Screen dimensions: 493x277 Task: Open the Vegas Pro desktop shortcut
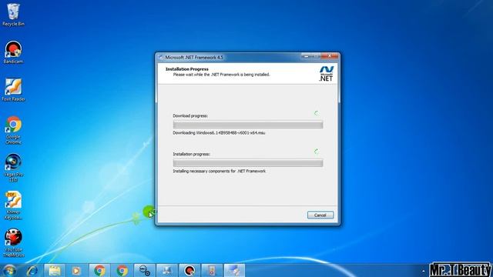[13, 168]
